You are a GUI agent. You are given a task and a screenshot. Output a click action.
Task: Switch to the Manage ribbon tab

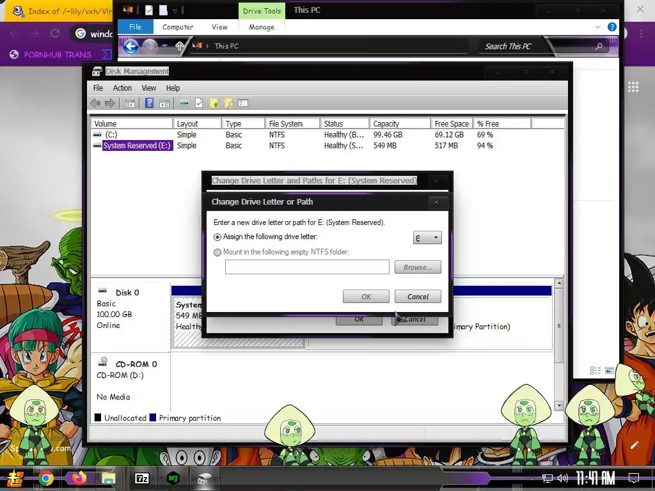point(262,27)
